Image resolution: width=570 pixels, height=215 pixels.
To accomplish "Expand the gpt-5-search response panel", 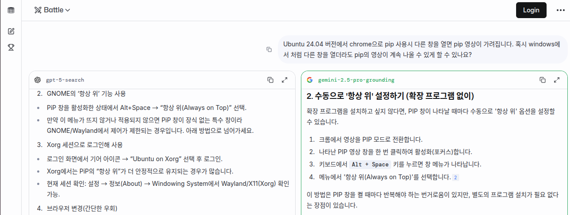I will (x=285, y=80).
